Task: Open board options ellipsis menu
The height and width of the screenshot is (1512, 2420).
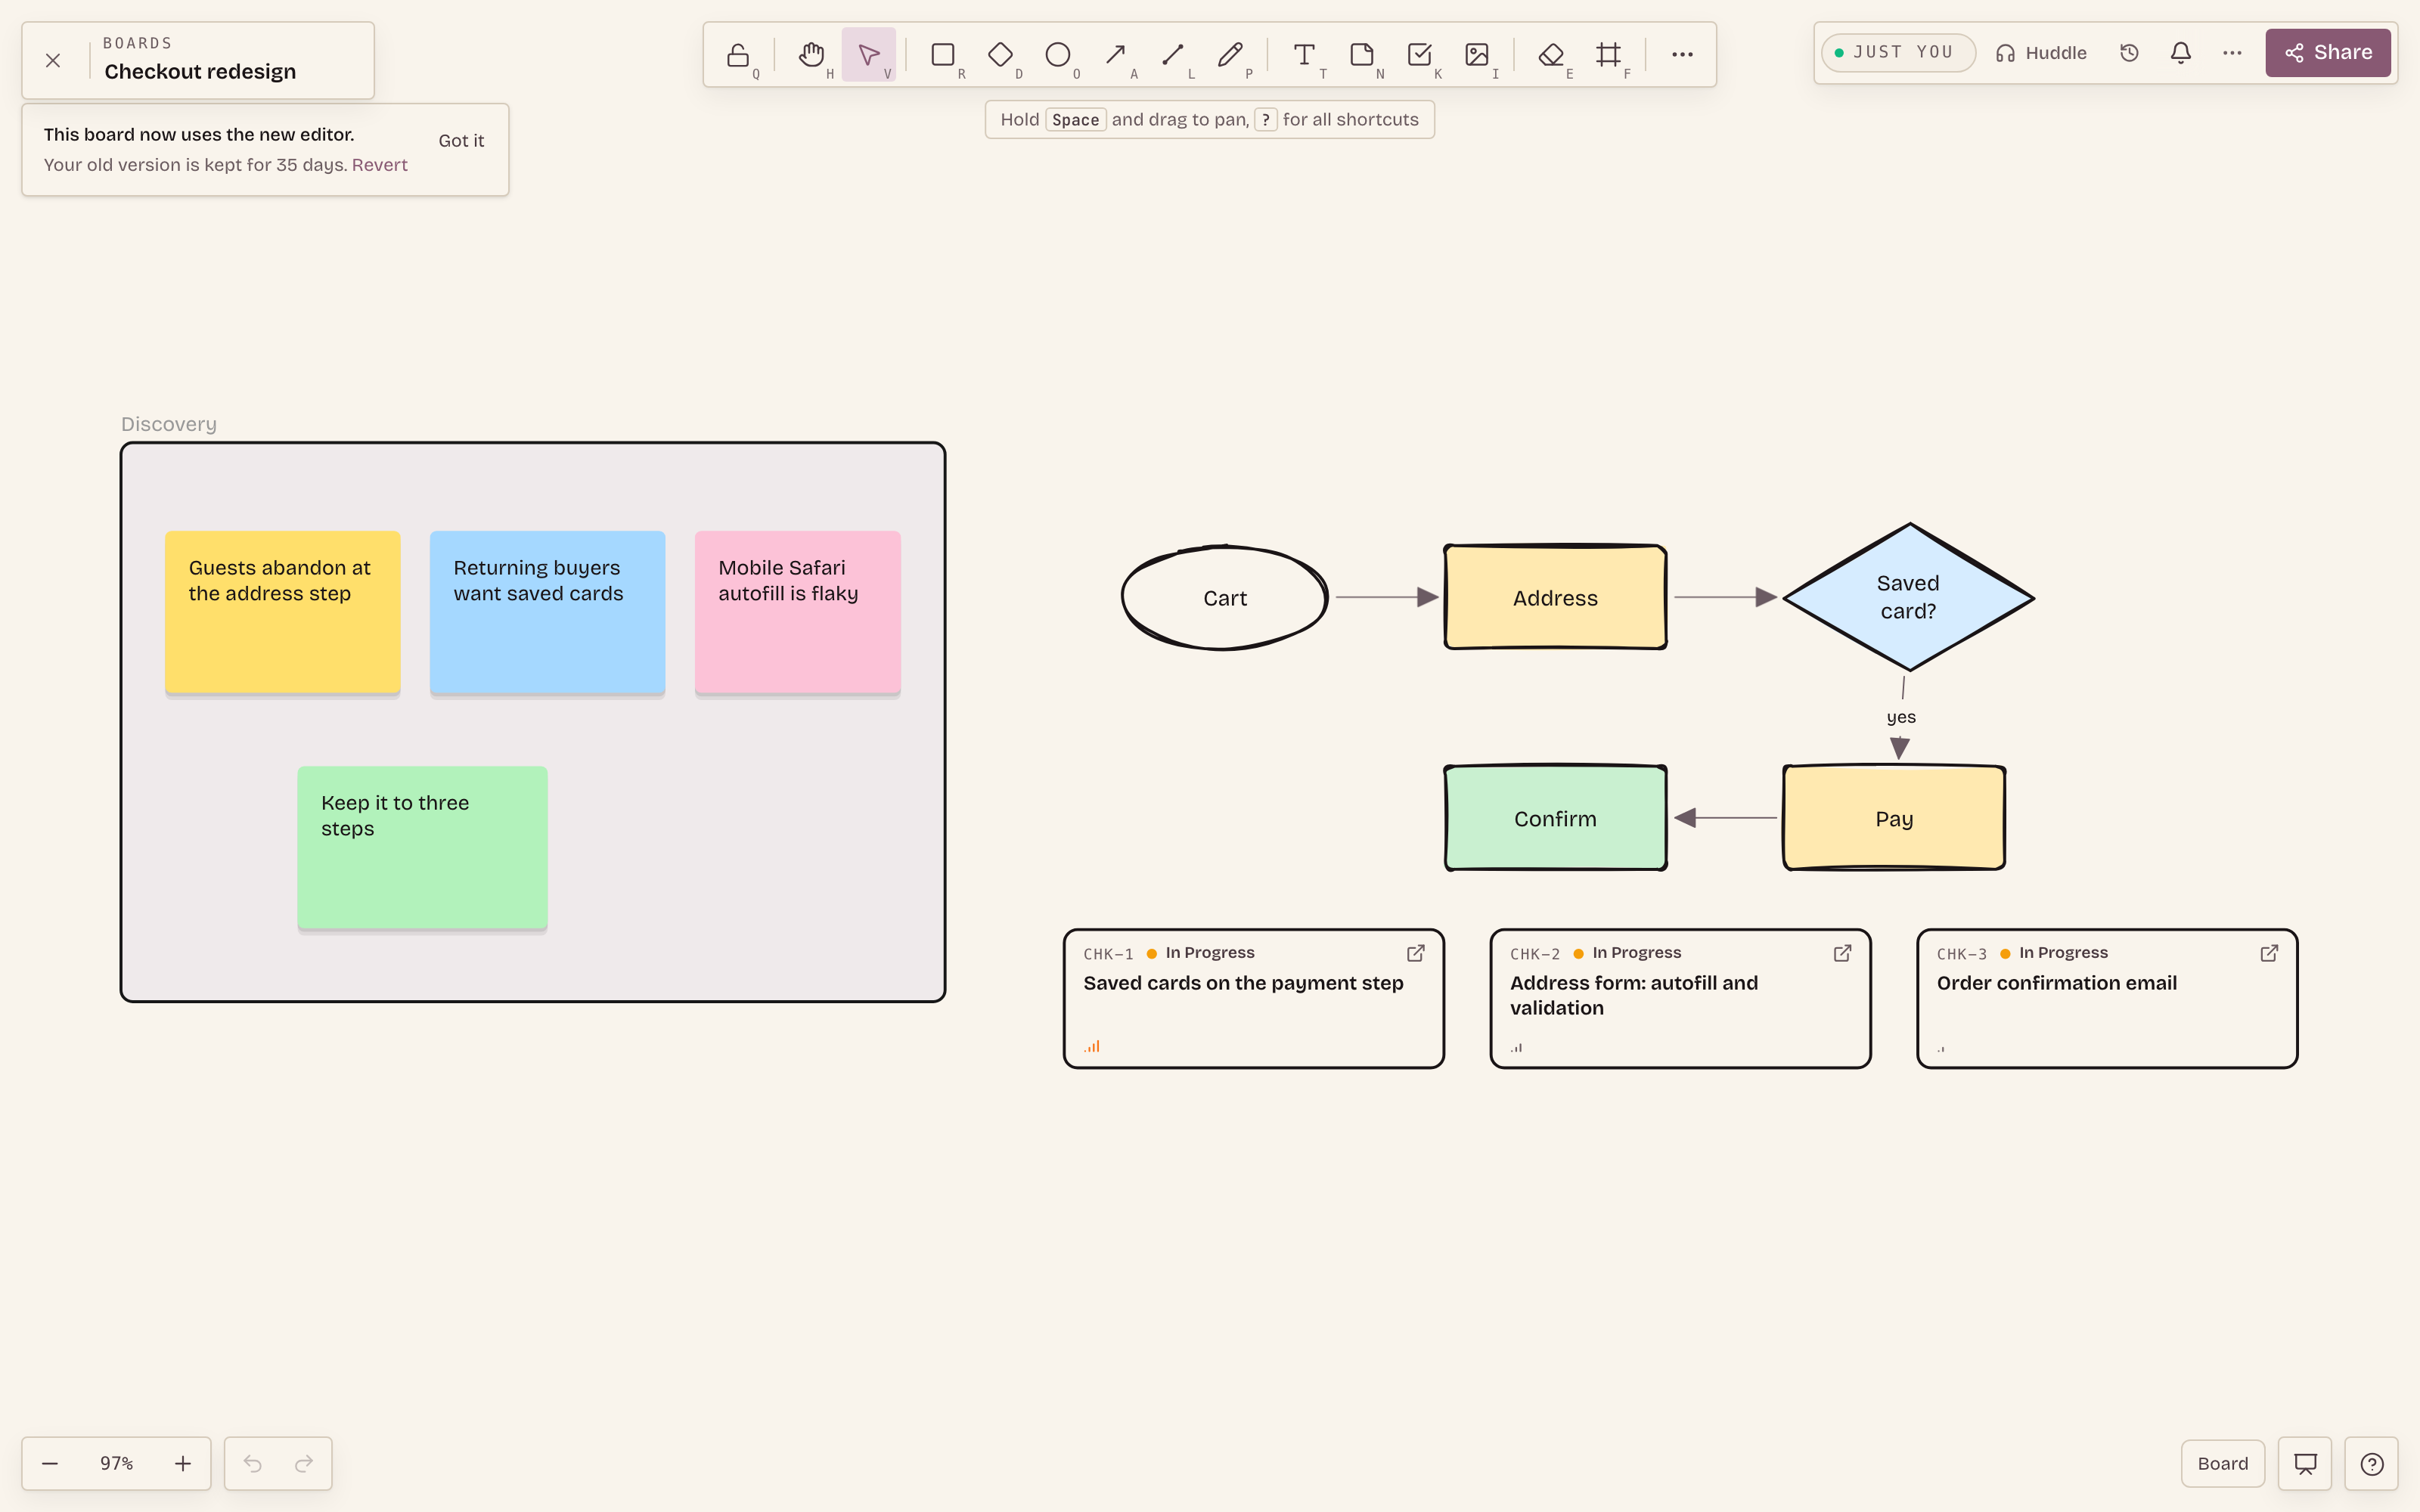Action: 2232,53
